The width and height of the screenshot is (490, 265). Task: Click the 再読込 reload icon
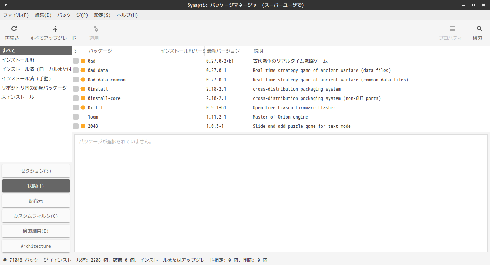click(14, 29)
